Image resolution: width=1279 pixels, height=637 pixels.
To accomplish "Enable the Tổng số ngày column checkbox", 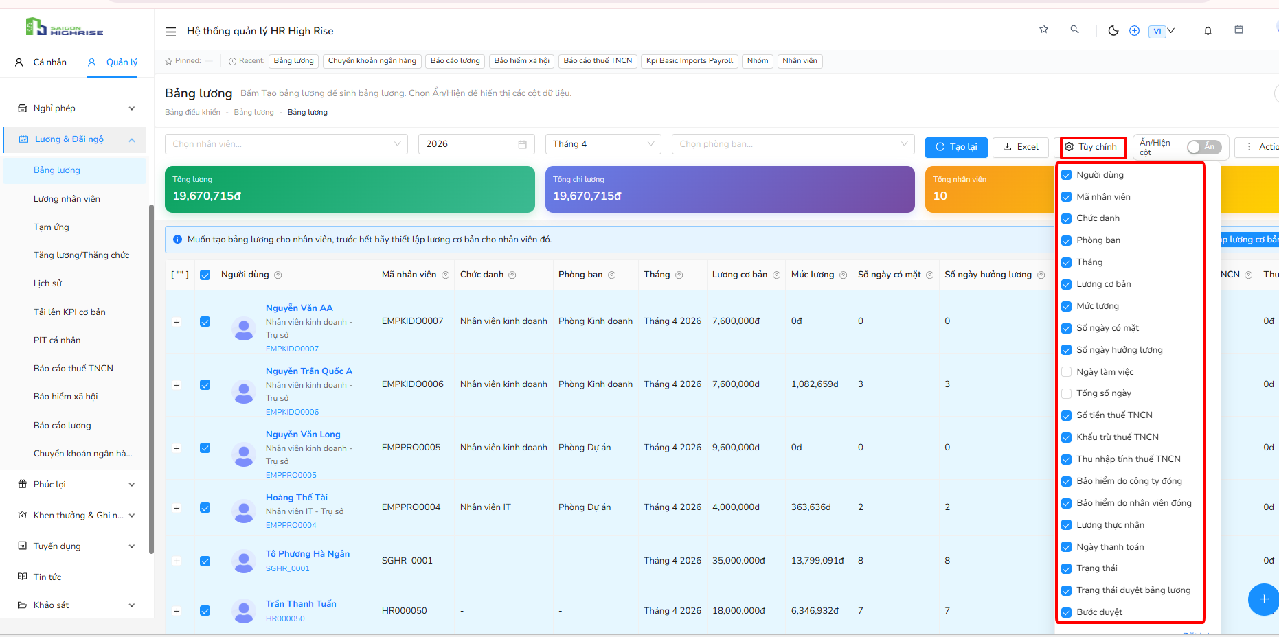I will point(1066,393).
